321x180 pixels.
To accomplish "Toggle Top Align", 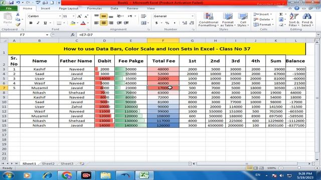I will 96,16.
